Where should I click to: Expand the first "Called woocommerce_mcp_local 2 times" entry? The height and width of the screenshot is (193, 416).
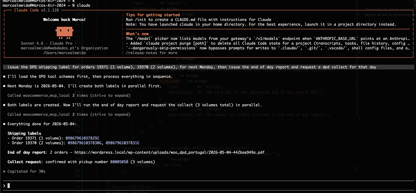pyautogui.click(x=69, y=95)
